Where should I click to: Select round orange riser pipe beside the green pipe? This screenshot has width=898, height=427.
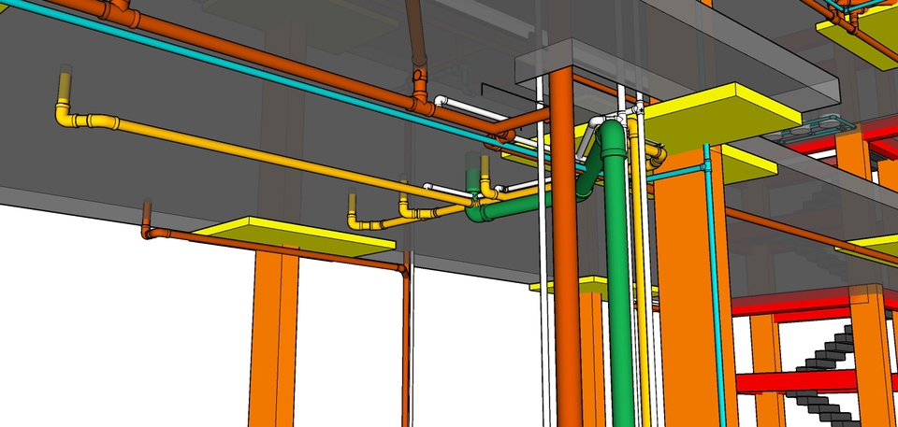565,246
